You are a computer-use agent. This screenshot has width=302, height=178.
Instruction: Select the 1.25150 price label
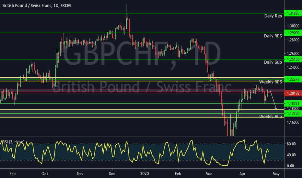pos(293,59)
